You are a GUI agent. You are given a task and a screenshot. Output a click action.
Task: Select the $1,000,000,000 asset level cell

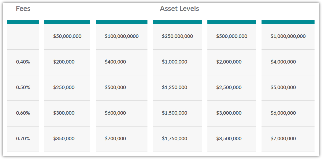(288, 36)
